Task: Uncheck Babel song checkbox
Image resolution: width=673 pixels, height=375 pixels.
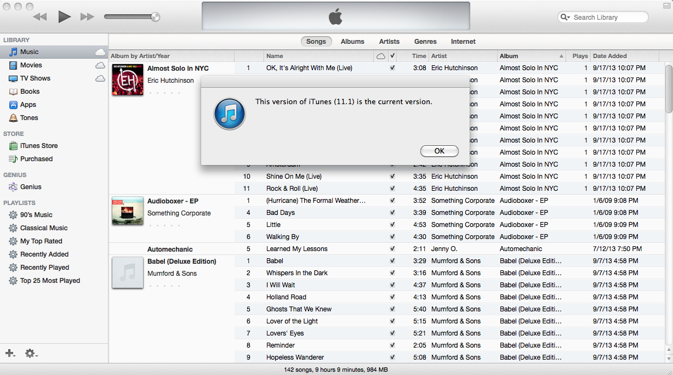Action: [x=392, y=261]
